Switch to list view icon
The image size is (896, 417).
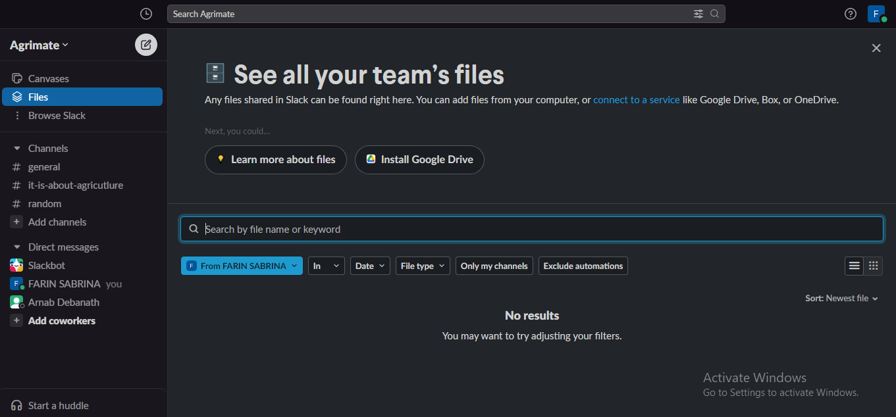tap(854, 266)
